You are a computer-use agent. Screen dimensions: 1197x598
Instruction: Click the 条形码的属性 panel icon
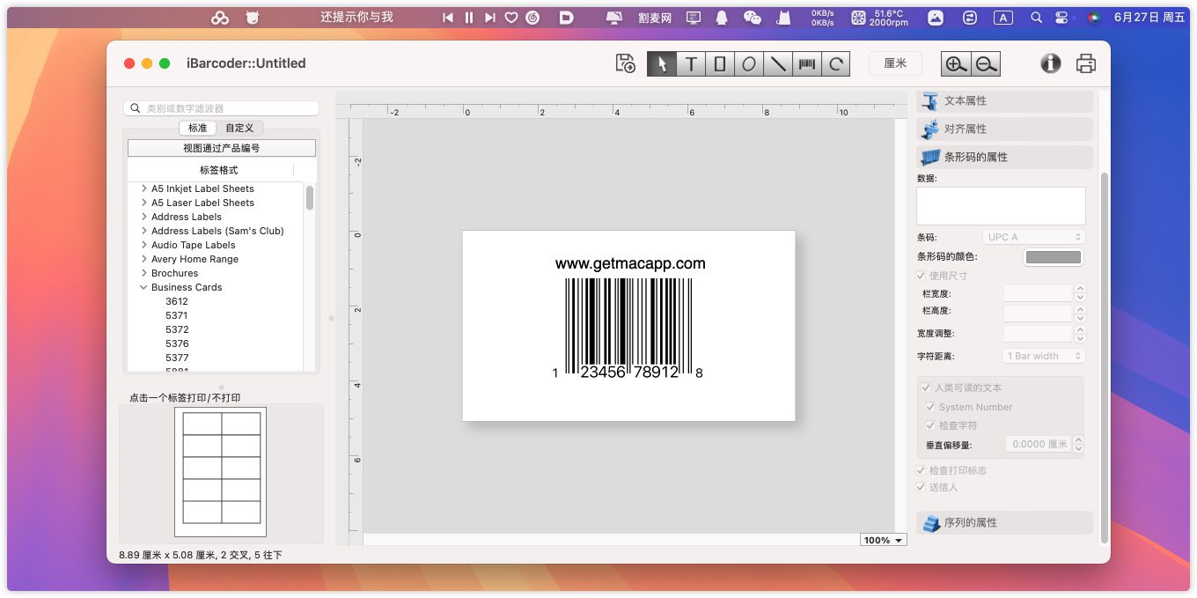(x=930, y=158)
